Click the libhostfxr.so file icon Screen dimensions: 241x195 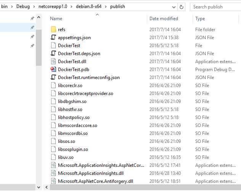(53, 109)
